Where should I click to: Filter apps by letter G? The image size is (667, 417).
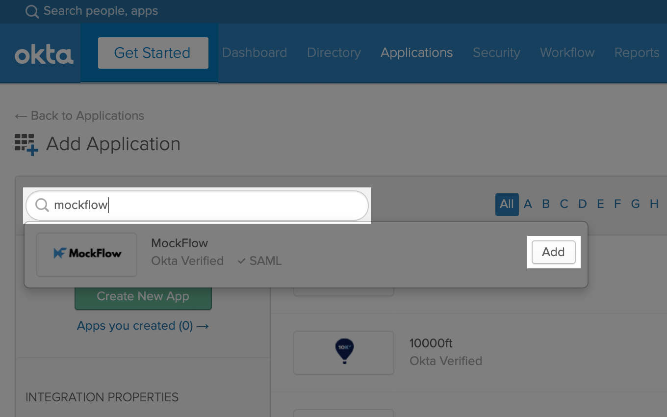tap(636, 204)
